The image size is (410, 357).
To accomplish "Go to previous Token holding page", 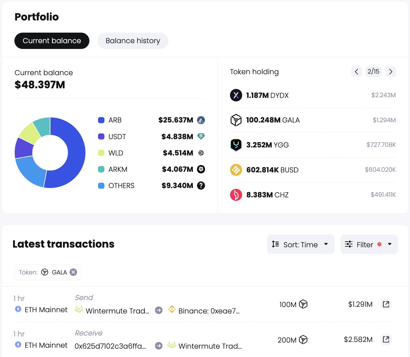I will [356, 72].
